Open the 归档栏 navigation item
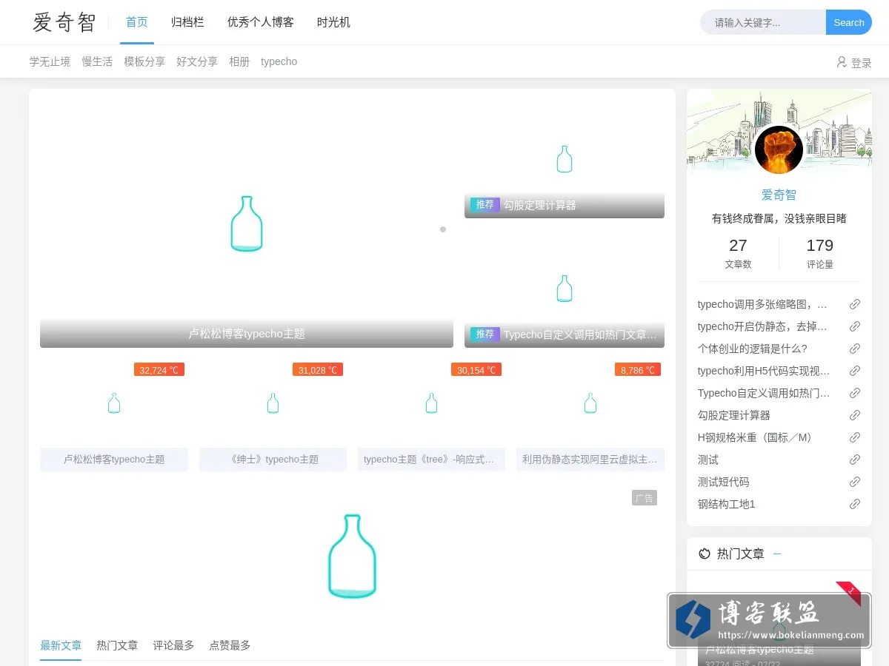 [187, 22]
